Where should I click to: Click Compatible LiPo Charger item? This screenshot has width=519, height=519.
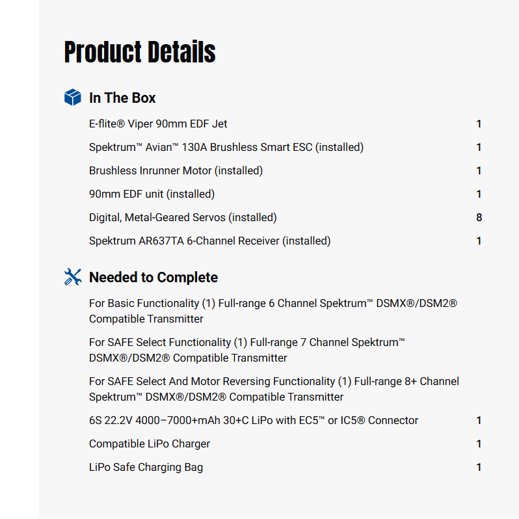pos(150,444)
